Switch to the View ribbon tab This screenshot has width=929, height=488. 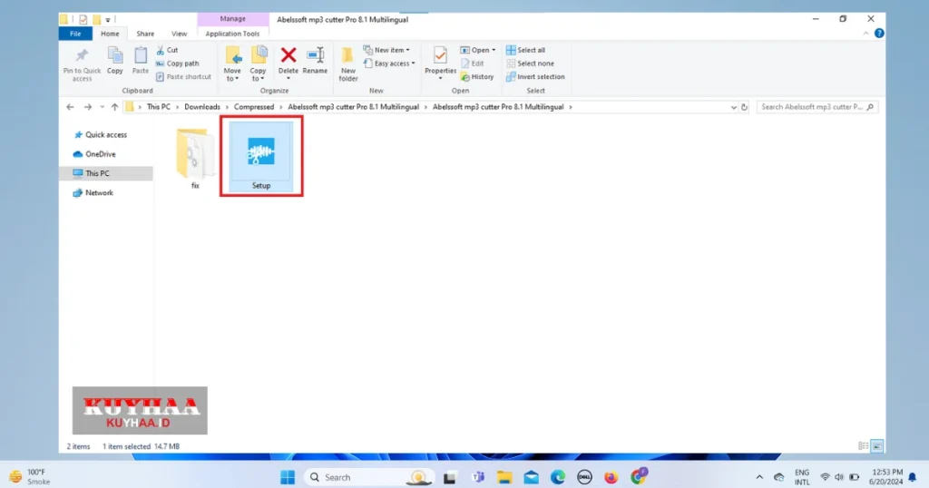click(179, 34)
